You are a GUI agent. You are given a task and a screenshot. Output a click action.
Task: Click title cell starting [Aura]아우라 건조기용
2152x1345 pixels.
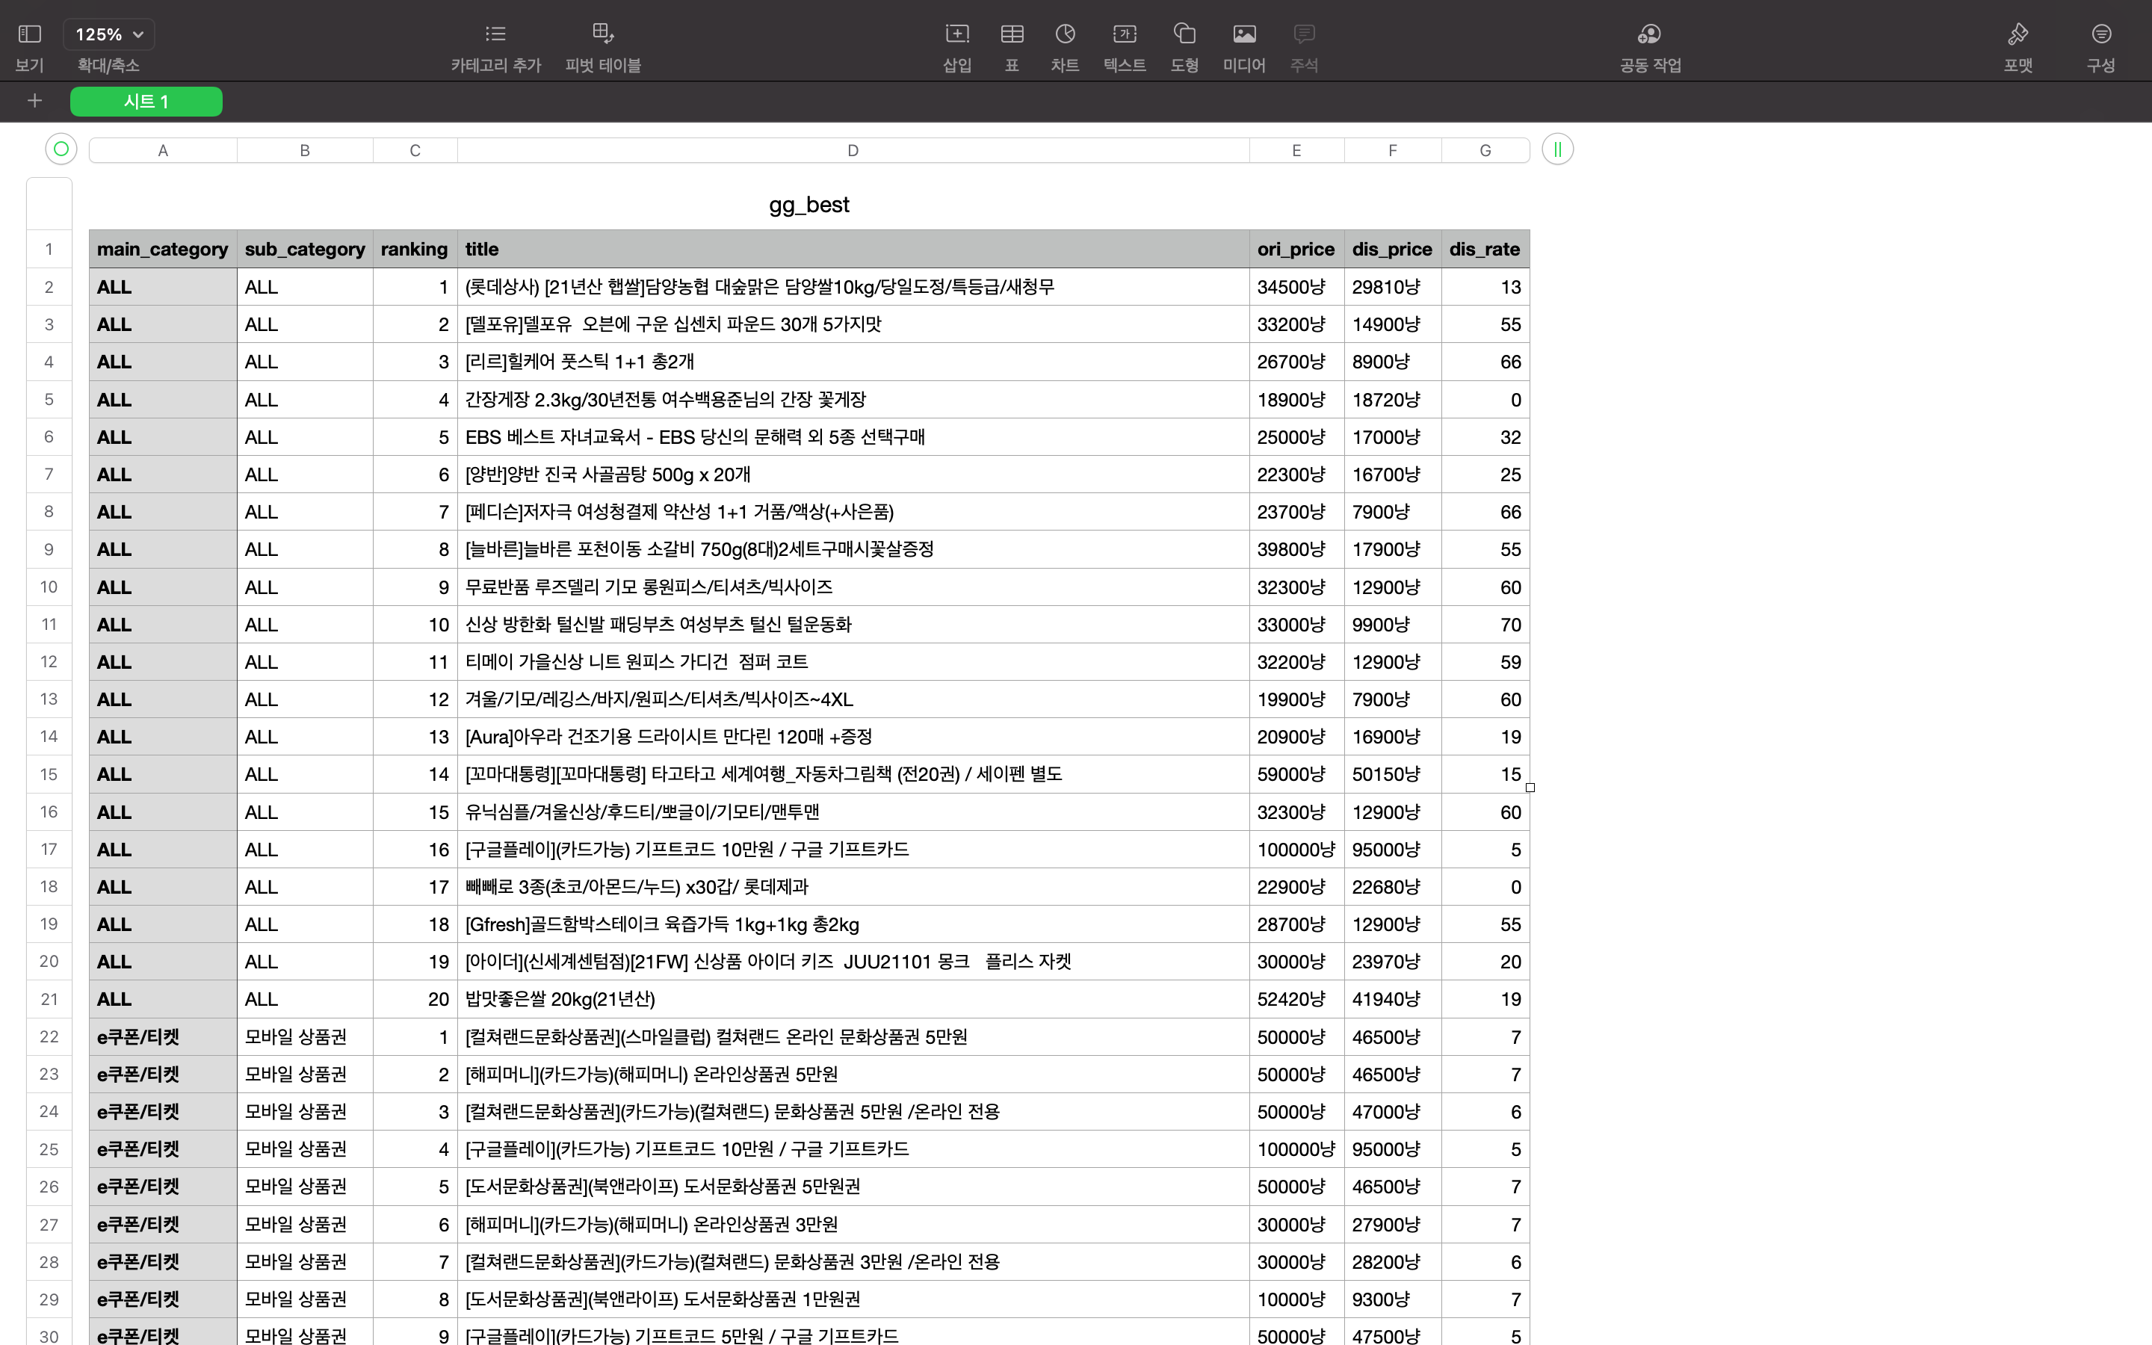853,737
